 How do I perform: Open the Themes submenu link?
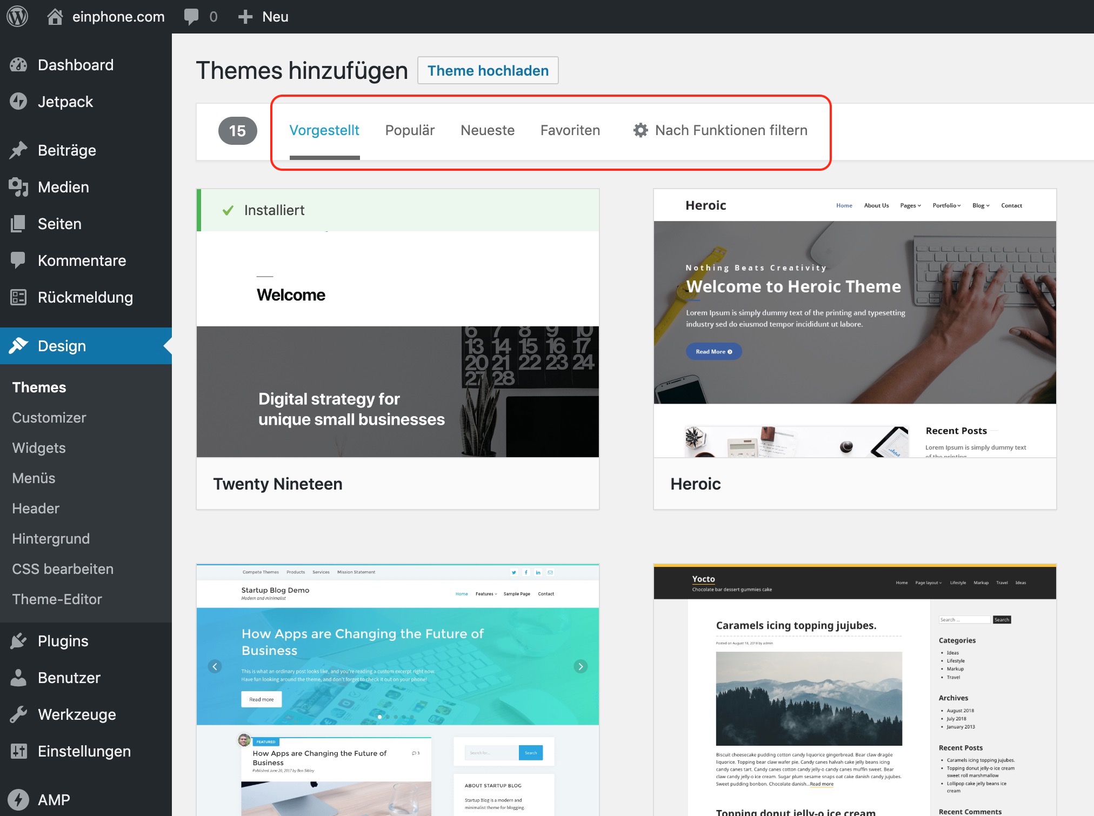[x=39, y=387]
